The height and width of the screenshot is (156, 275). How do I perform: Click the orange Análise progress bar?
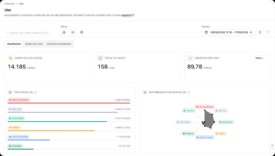pos(51,131)
